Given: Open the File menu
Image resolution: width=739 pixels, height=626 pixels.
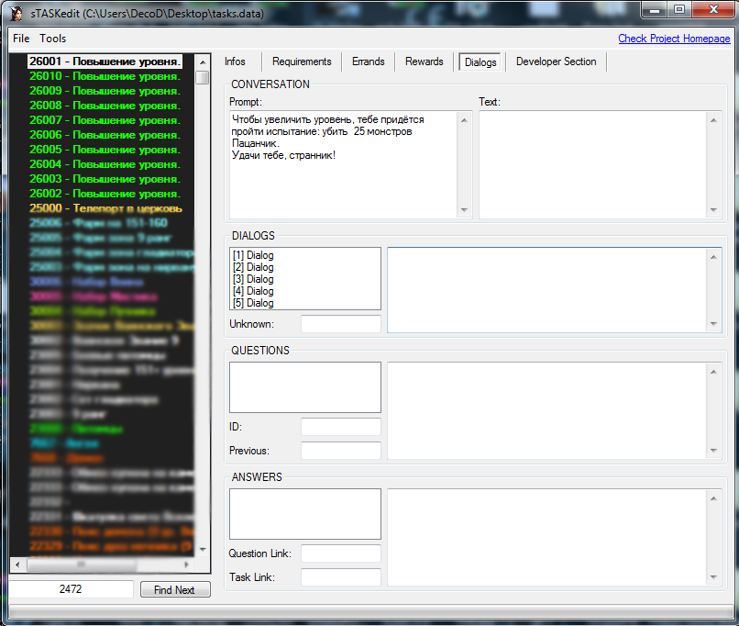Looking at the screenshot, I should point(21,39).
